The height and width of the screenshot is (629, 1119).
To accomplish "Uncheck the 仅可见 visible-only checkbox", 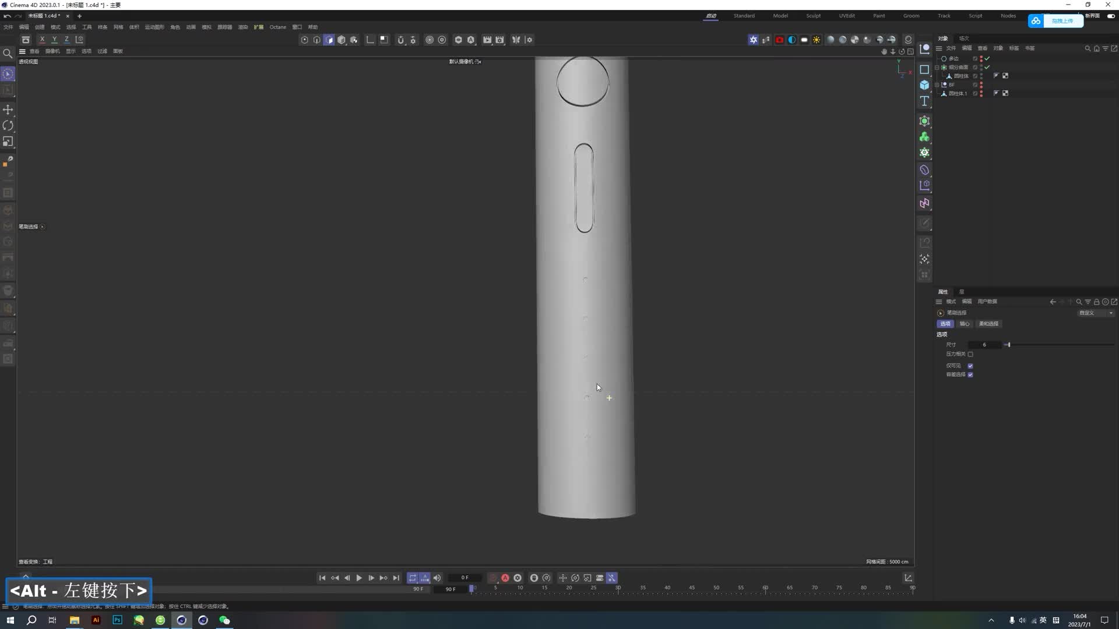I will pos(970,366).
